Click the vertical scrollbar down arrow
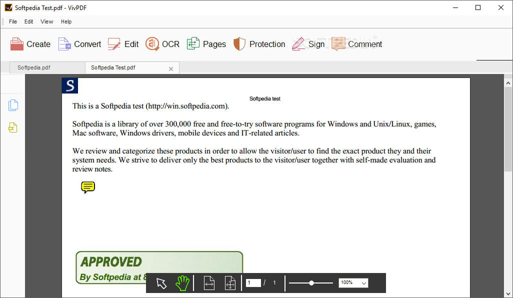Screen dimensions: 513x298 pos(508,293)
